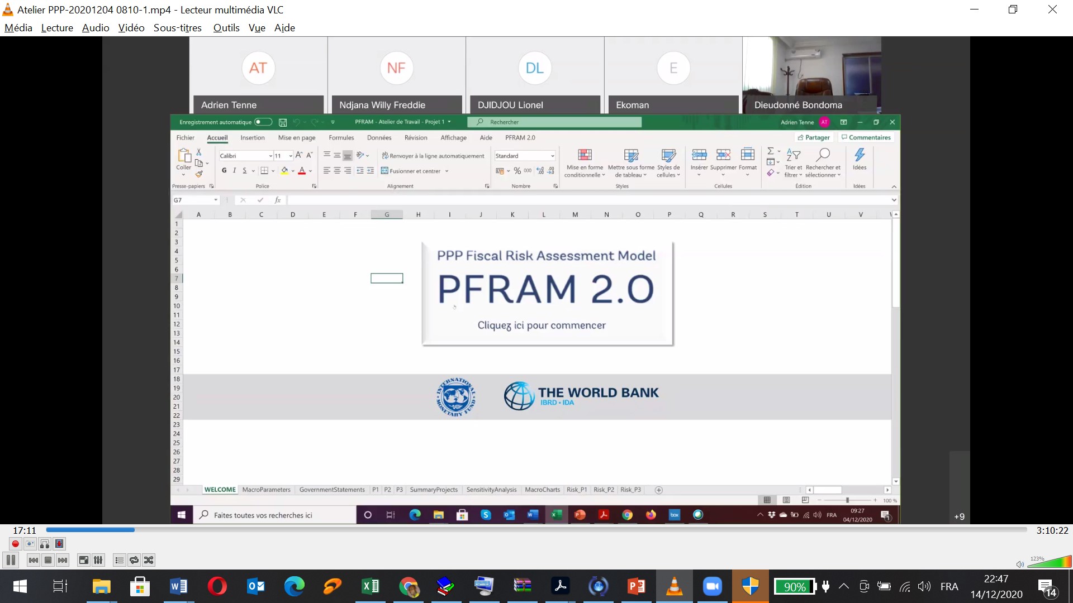Open Mise en forme conditionnelle
This screenshot has width=1073, height=603.
pos(585,163)
